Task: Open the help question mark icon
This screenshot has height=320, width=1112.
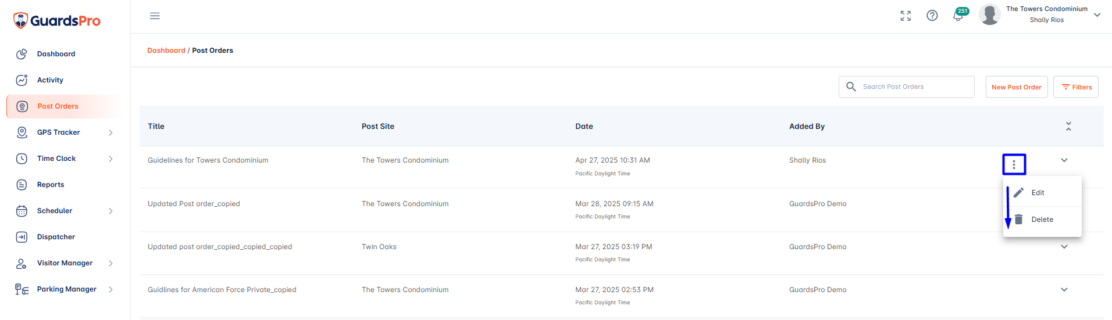Action: tap(932, 16)
